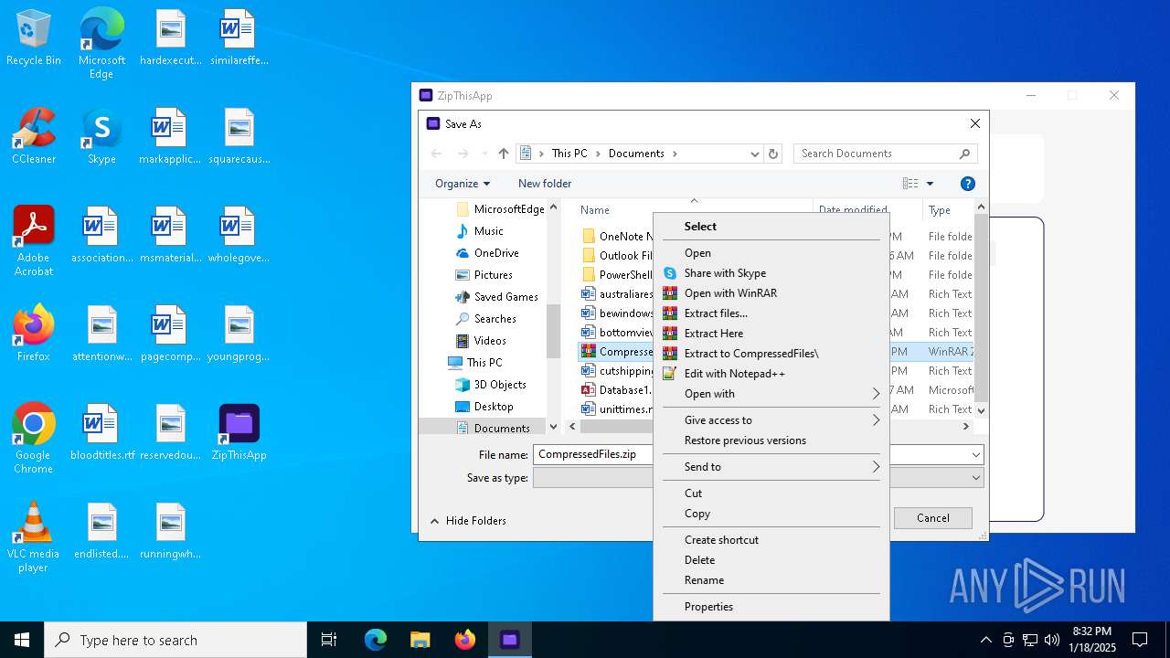1170x658 pixels.
Task: Choose Extract to CompressedFiles\
Action: tap(771, 354)
